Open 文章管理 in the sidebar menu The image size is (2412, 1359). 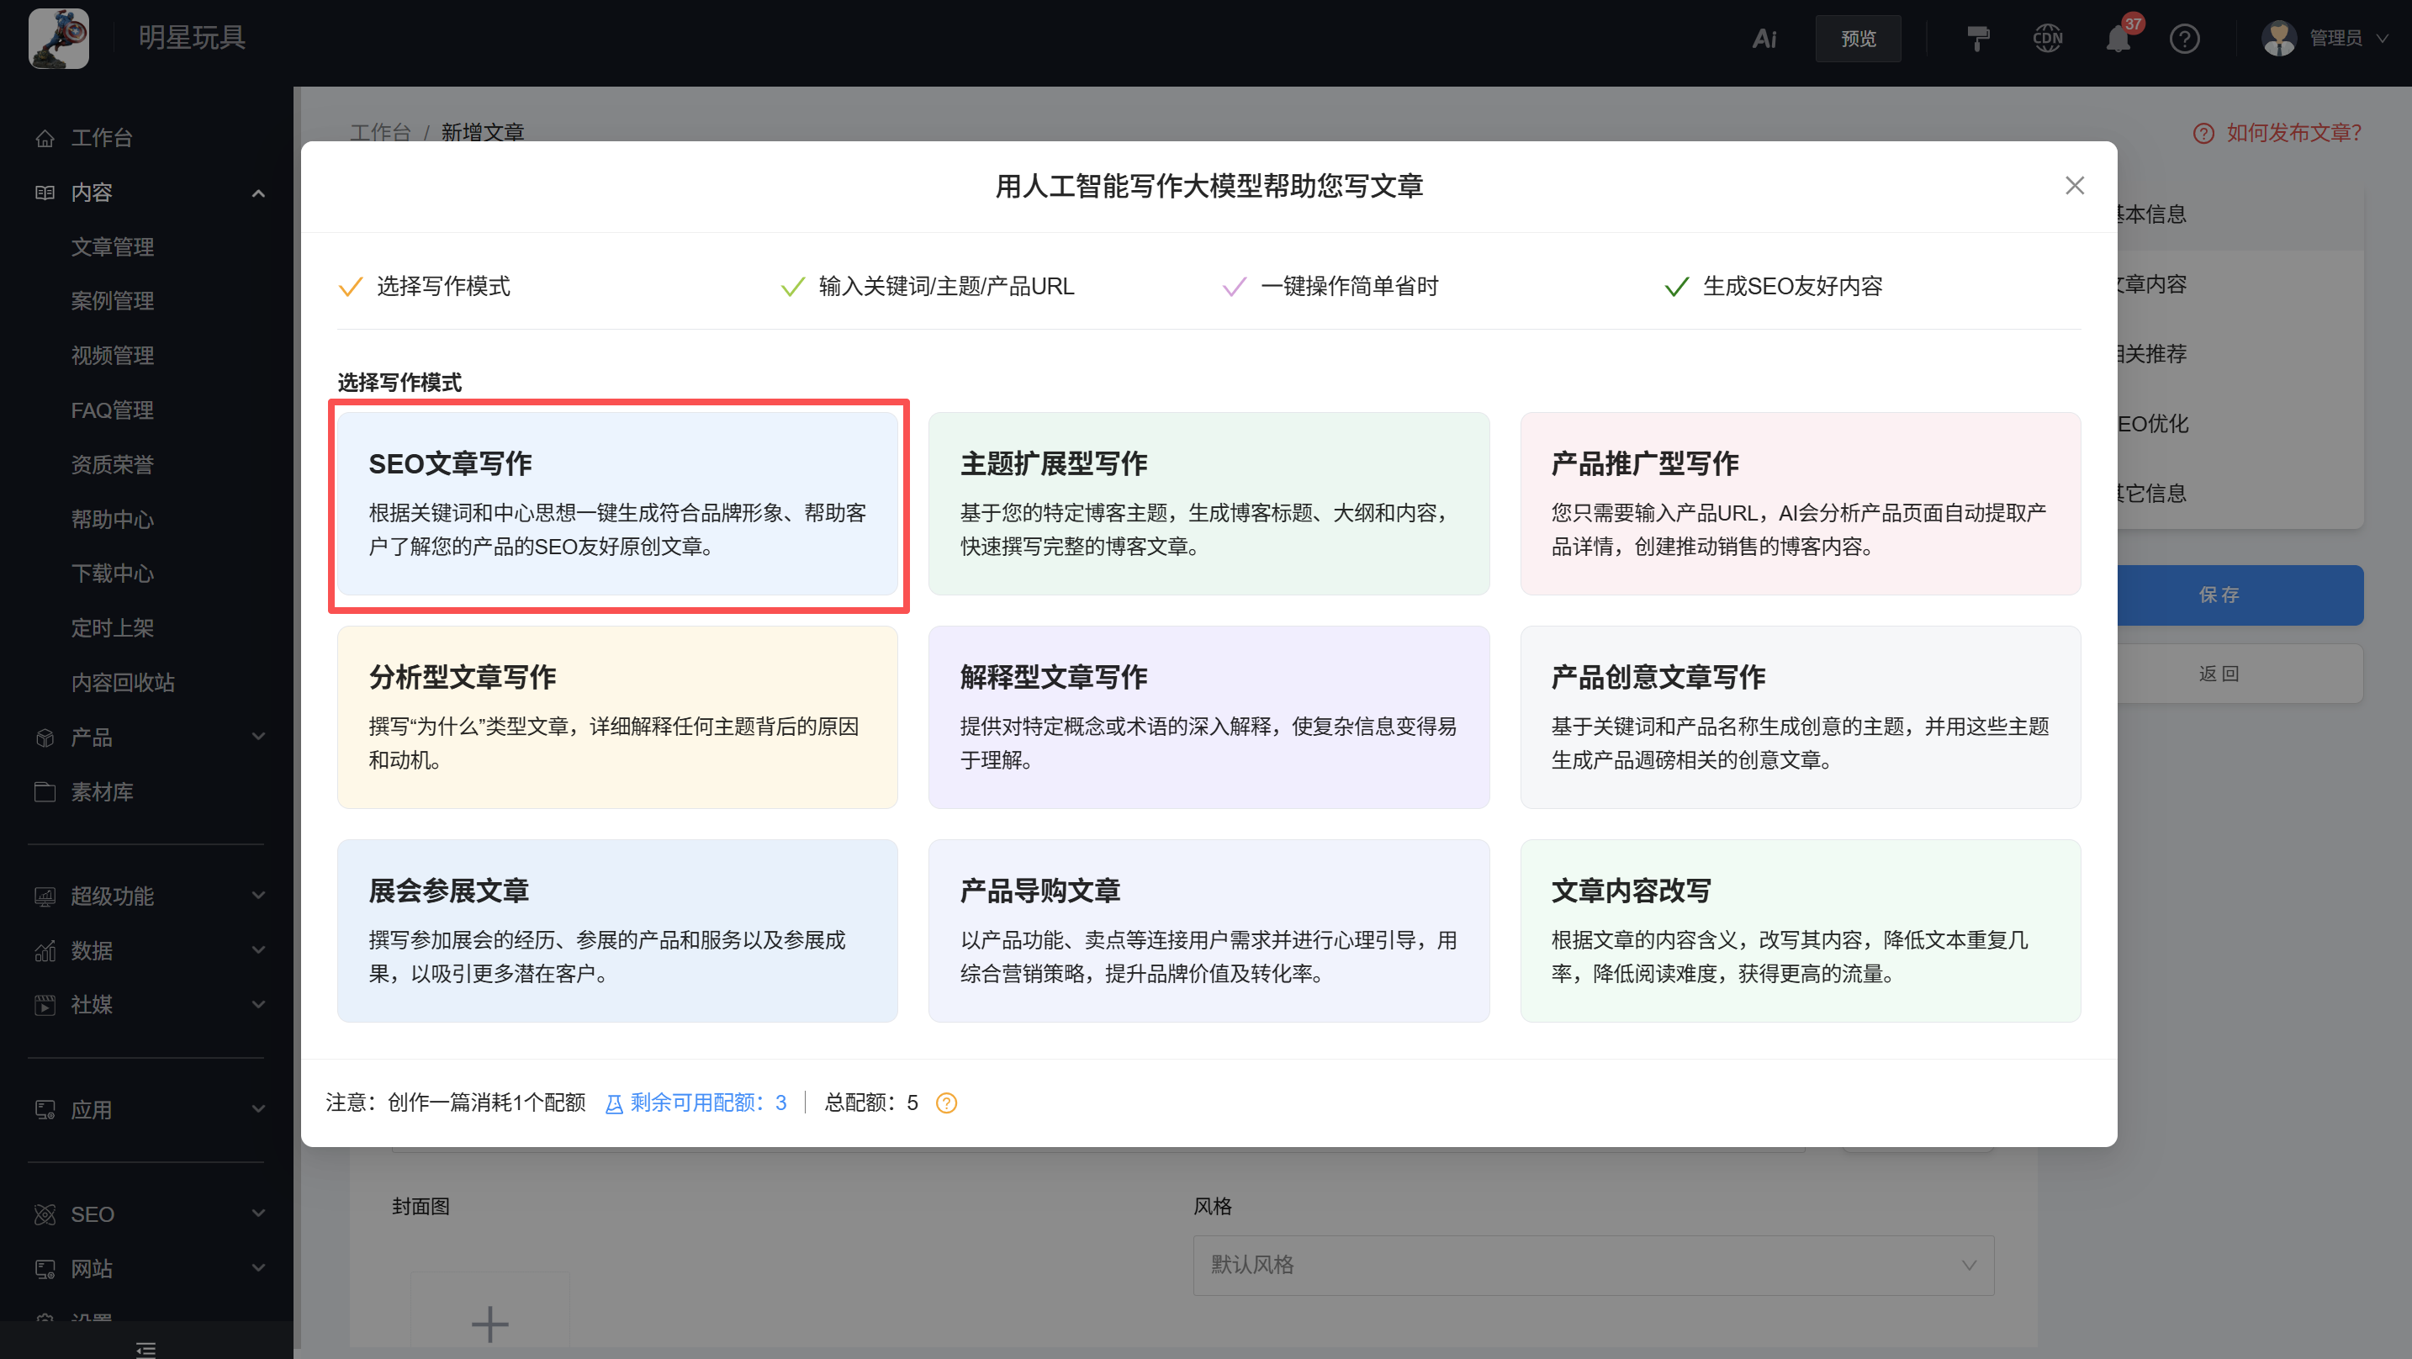[113, 246]
